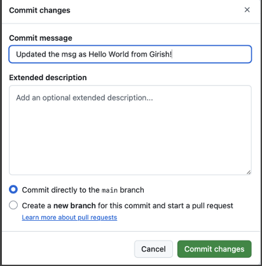Select Commit directly to main branch radio

coord(13,190)
